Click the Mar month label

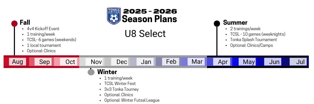pos(197,62)
